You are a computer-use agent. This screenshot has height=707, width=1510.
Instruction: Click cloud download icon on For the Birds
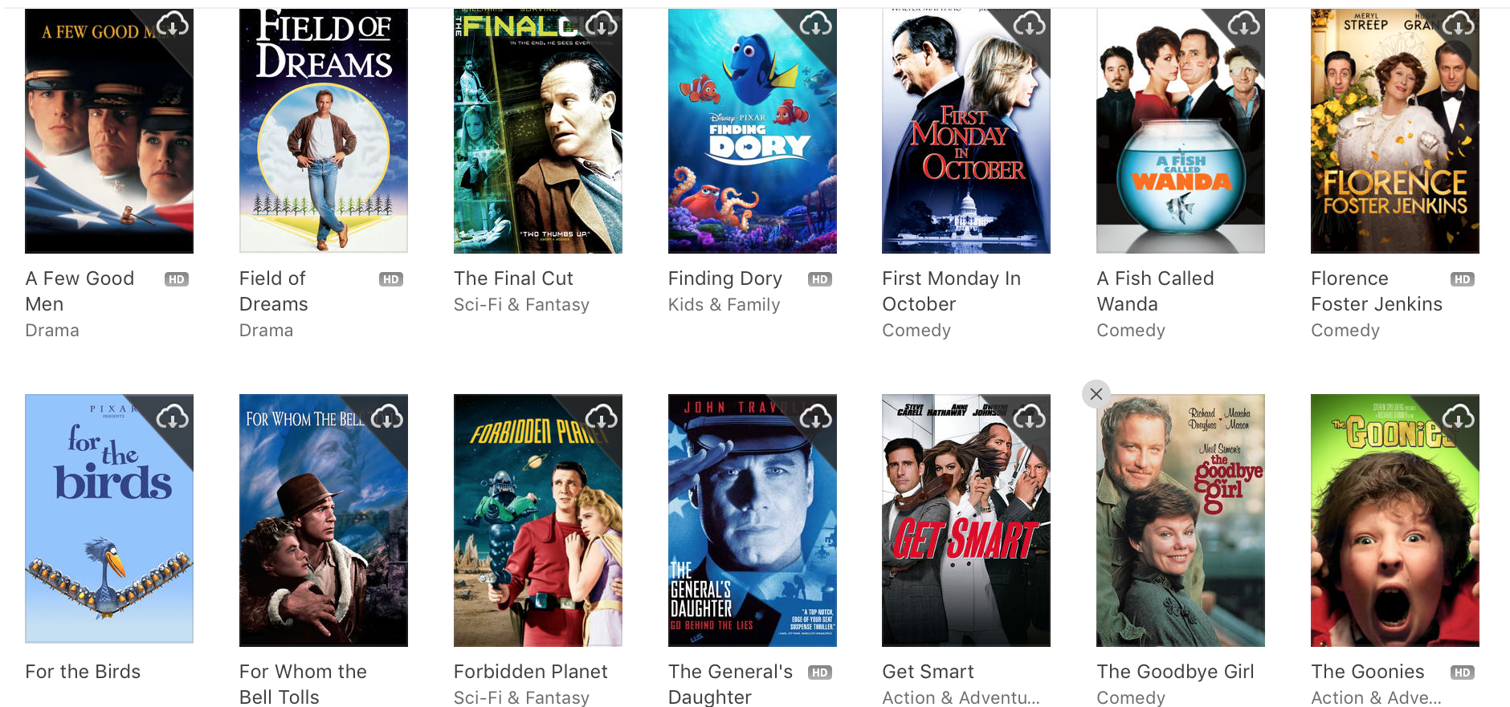tap(173, 417)
